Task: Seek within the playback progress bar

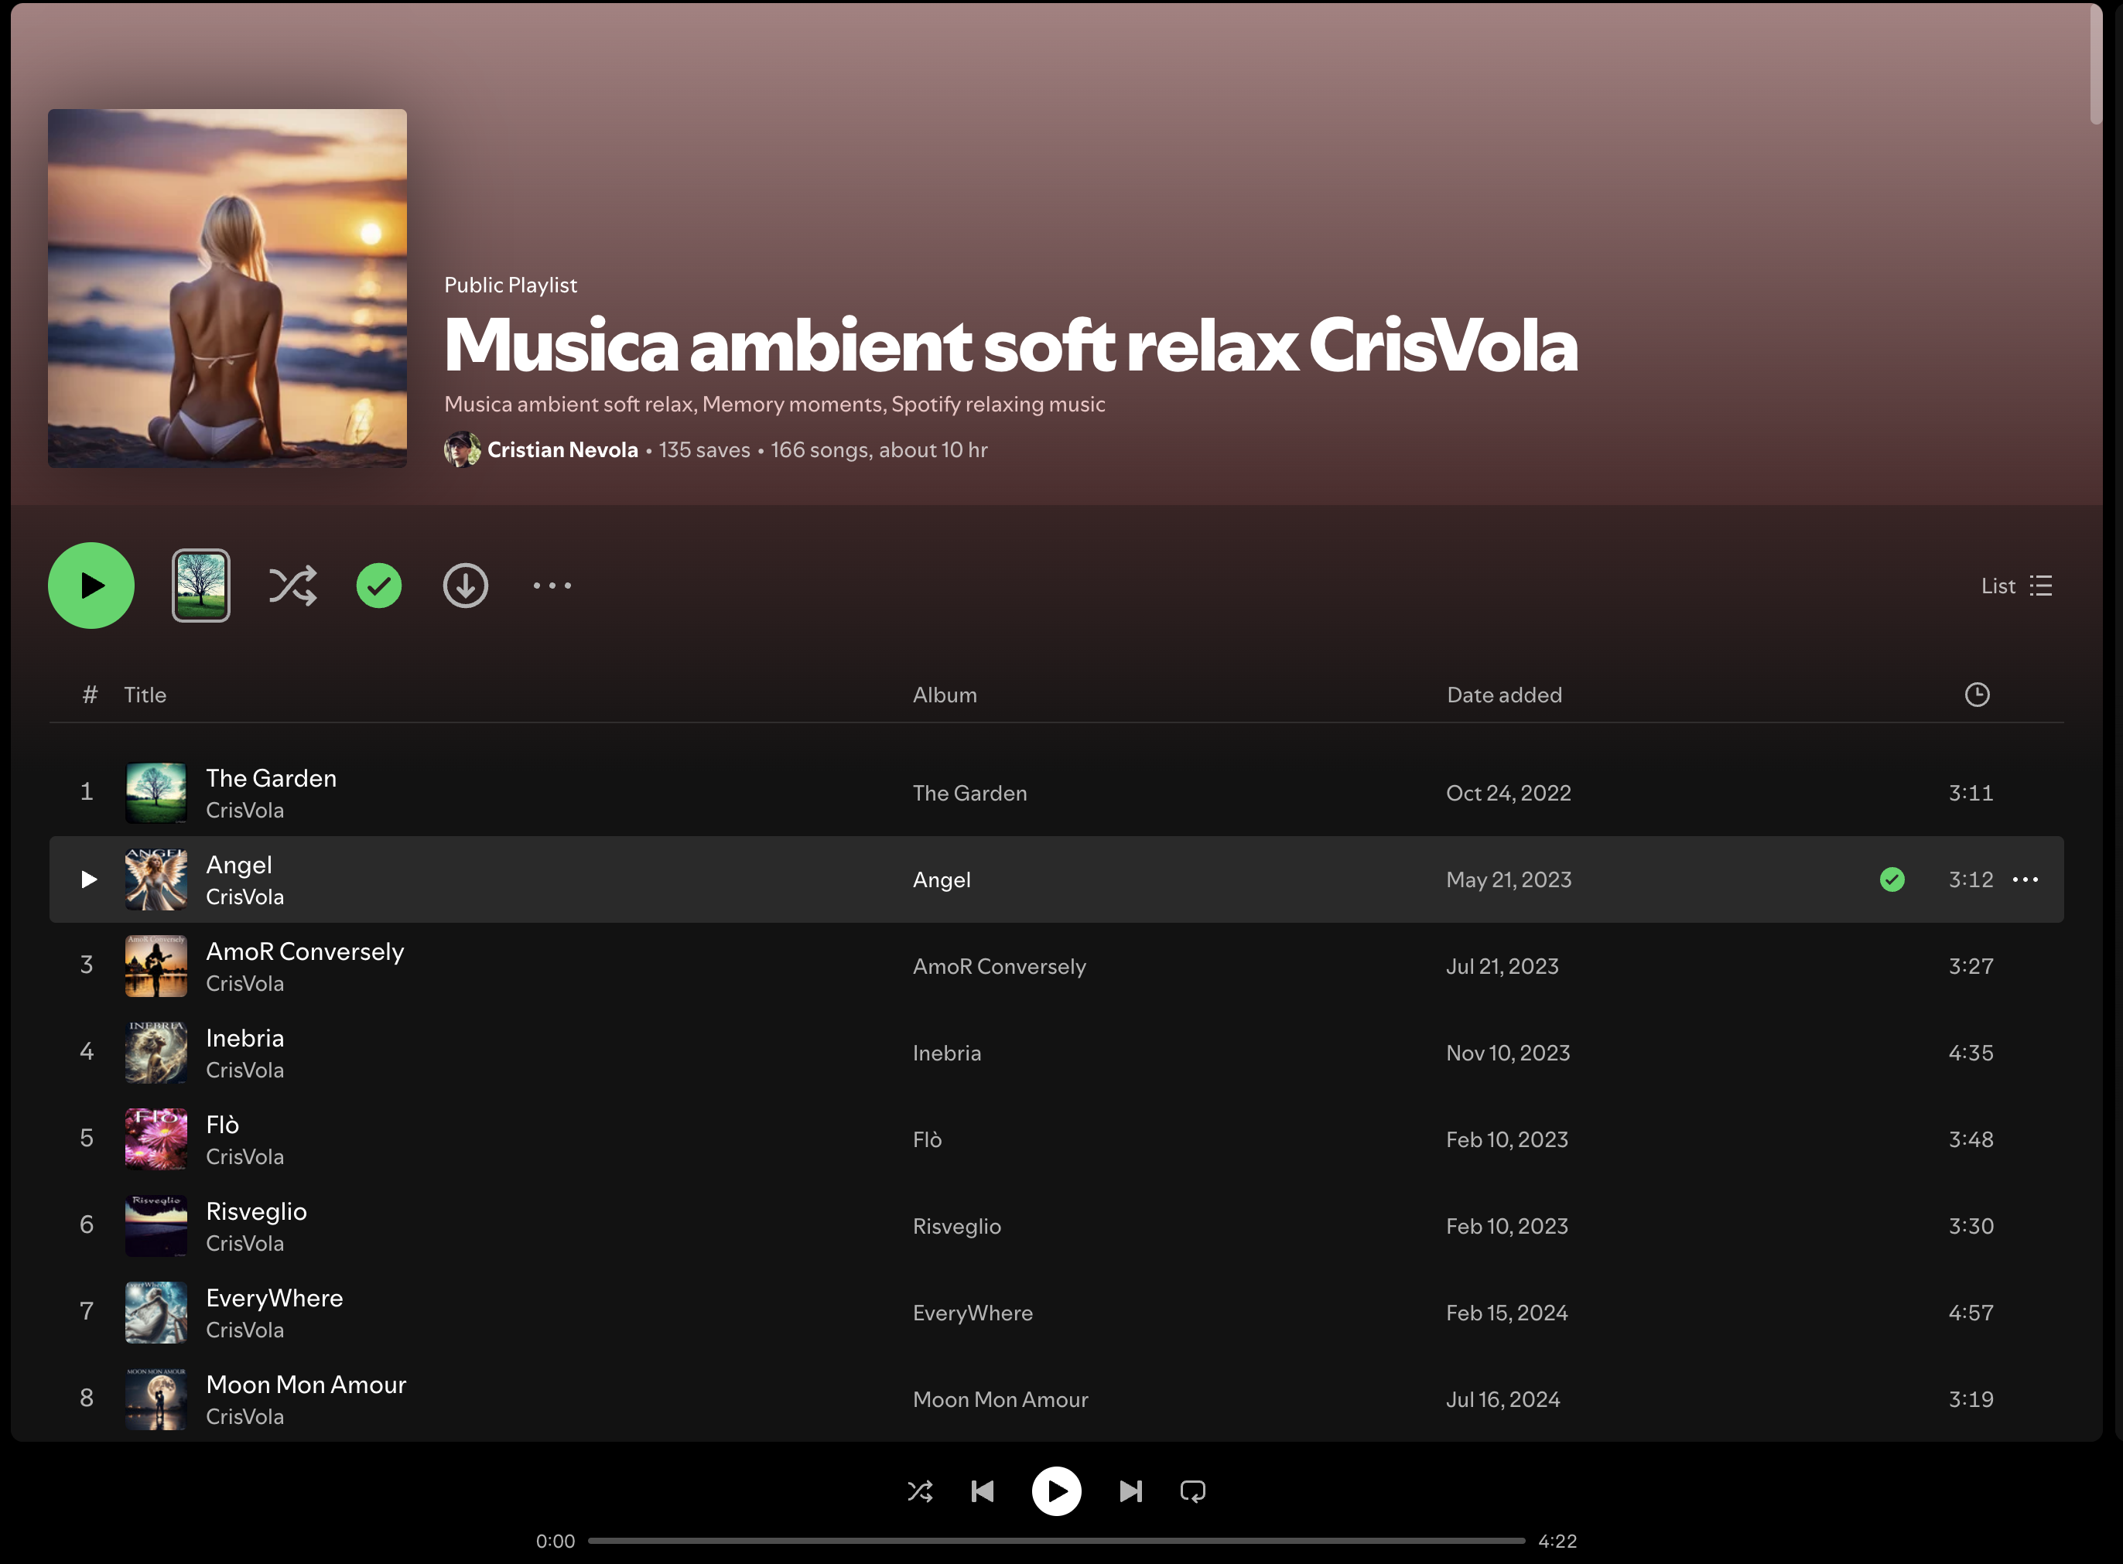Action: [x=1056, y=1540]
